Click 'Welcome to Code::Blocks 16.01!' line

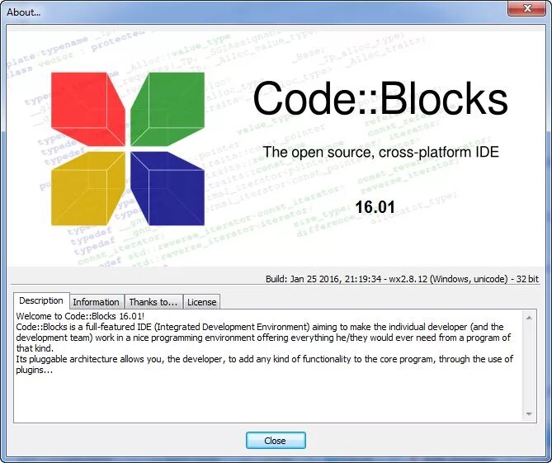click(80, 316)
